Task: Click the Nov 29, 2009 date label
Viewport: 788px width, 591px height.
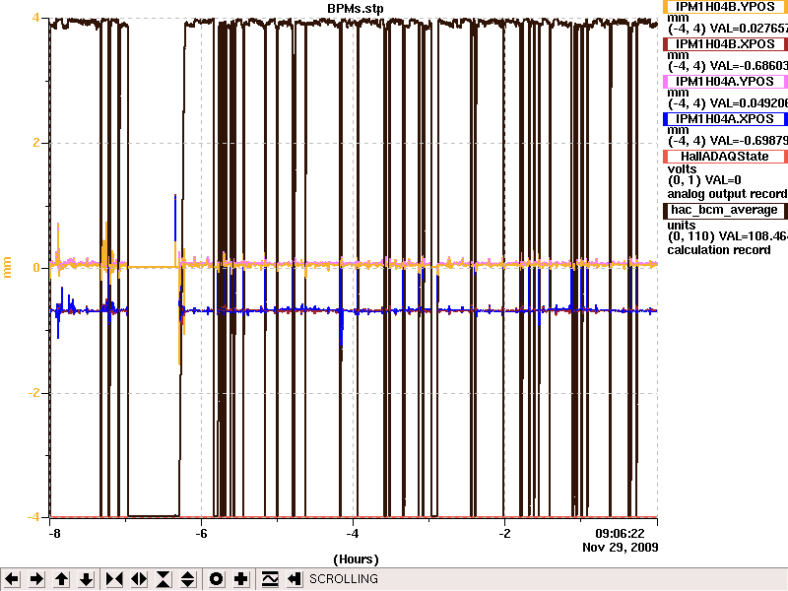Action: click(621, 548)
